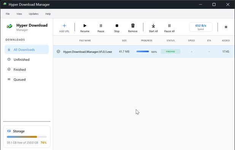Show the Finished downloads list

(x=27, y=69)
